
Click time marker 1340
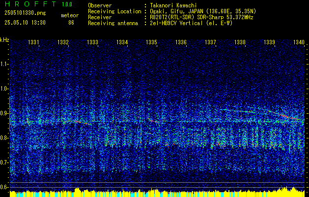[299, 42]
